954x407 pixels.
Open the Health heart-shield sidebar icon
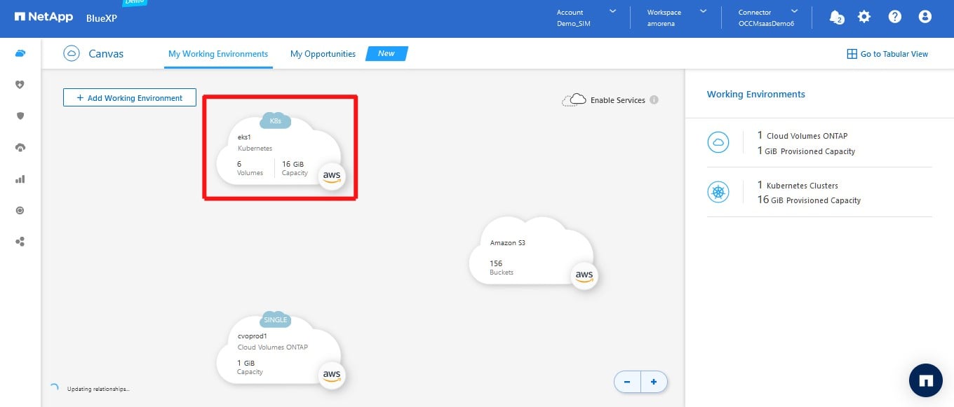tap(20, 85)
